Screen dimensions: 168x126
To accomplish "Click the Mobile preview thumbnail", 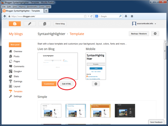I will click(x=96, y=66).
